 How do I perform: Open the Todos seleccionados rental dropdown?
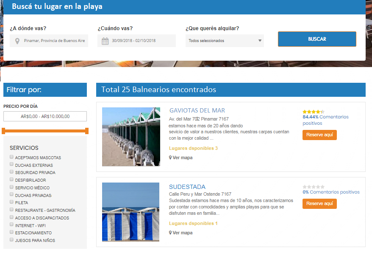click(225, 41)
